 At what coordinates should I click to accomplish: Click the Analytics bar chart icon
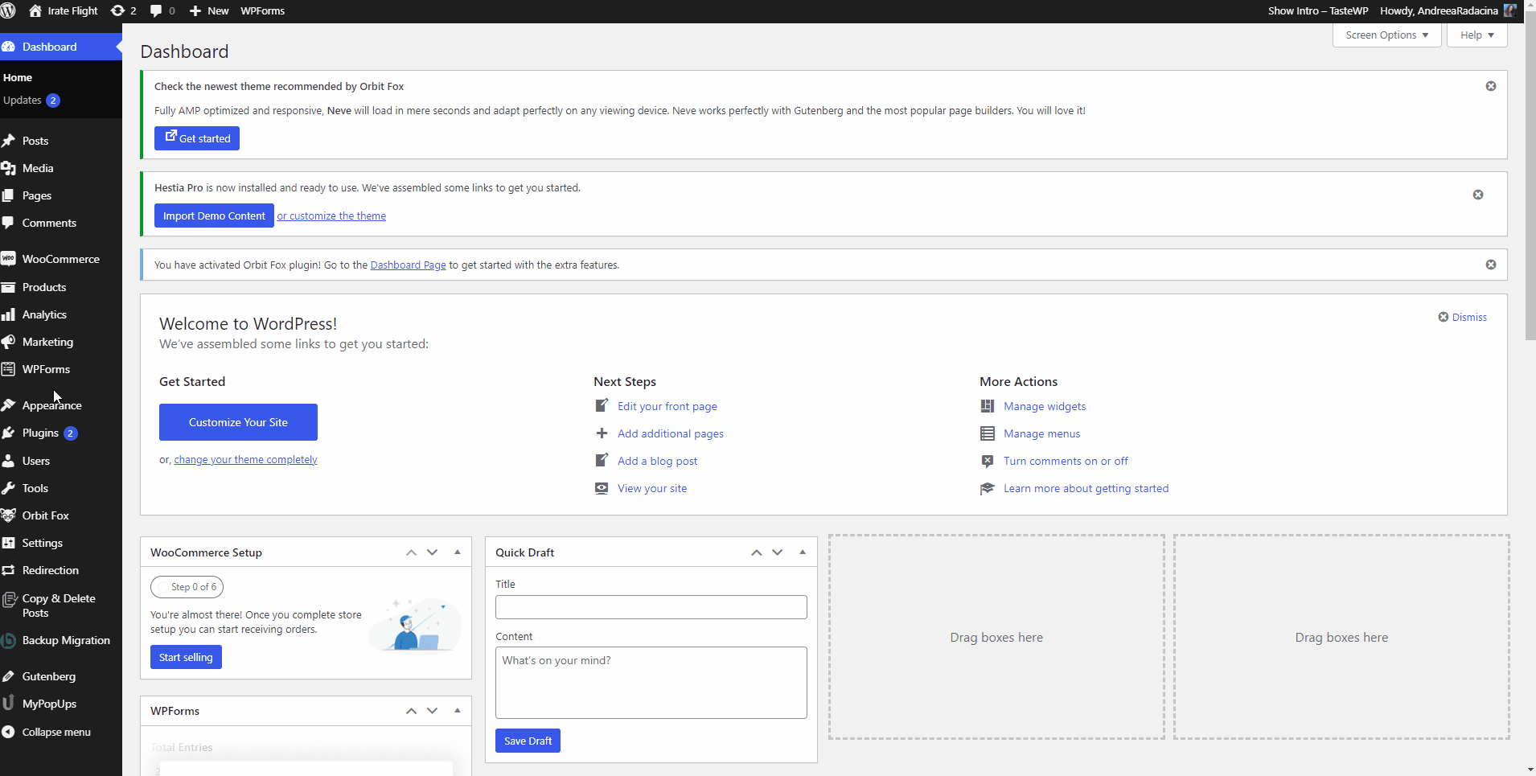point(9,314)
